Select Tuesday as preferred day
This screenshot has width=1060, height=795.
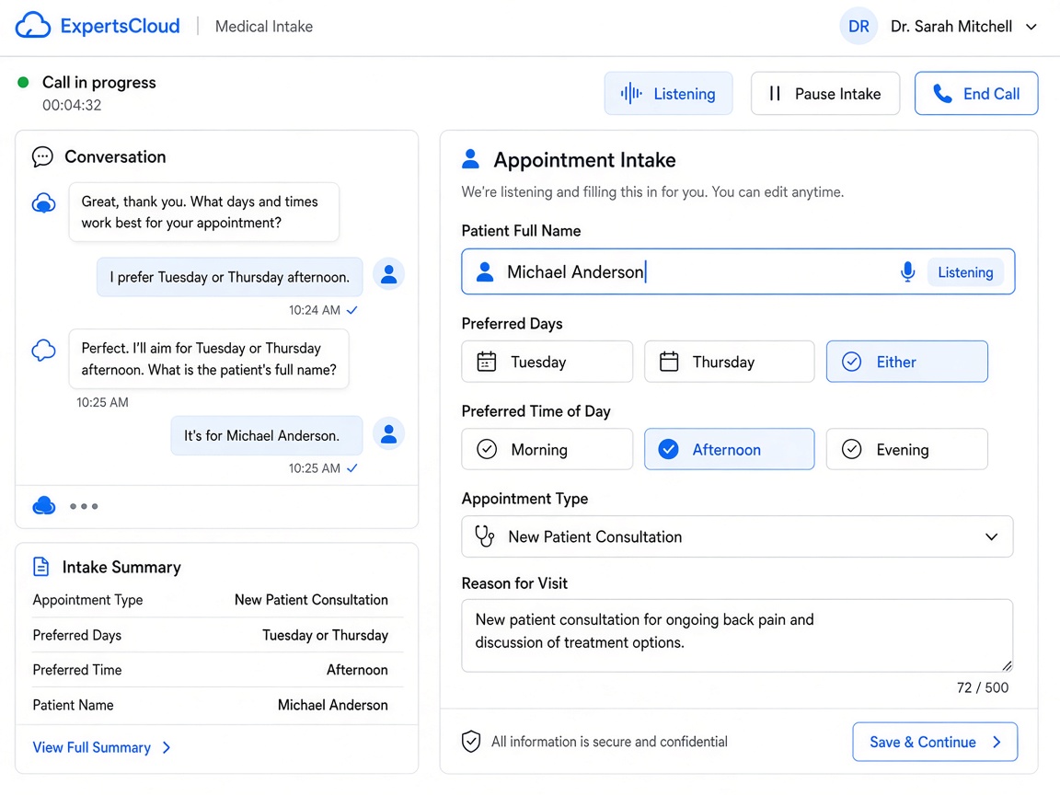547,362
